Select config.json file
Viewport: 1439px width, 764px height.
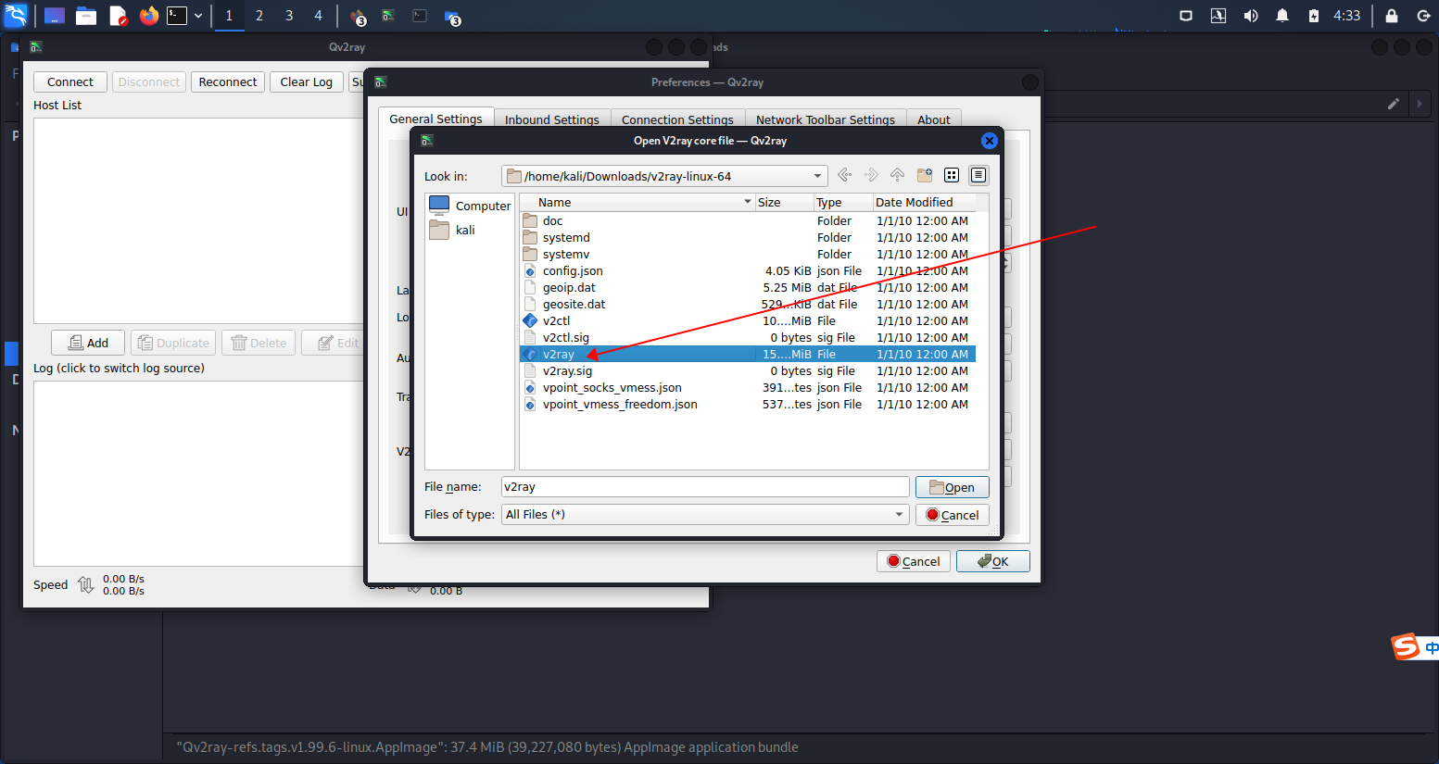tap(572, 270)
